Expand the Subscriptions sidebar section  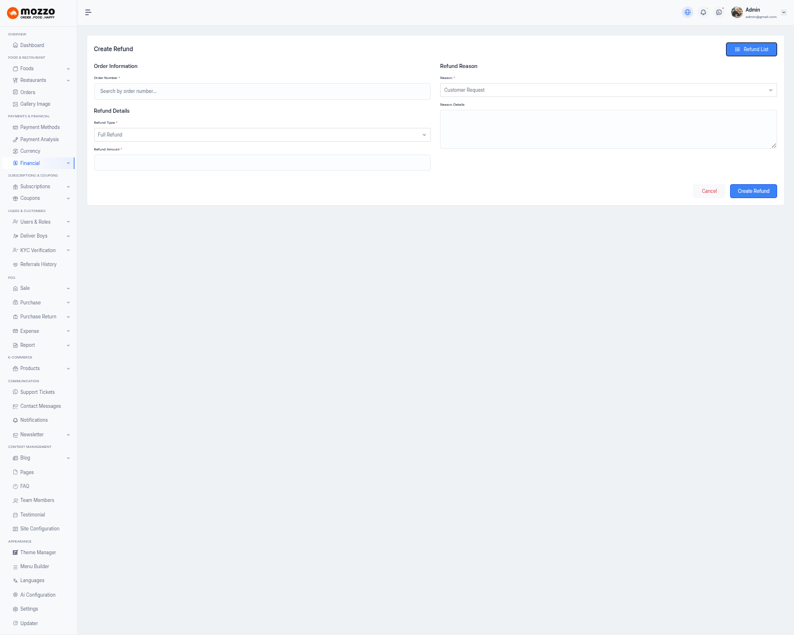tap(68, 186)
